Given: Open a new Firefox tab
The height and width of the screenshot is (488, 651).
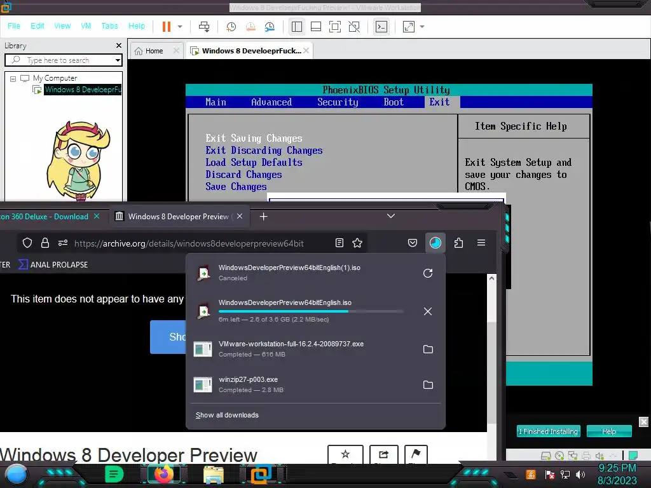Looking at the screenshot, I should point(263,216).
